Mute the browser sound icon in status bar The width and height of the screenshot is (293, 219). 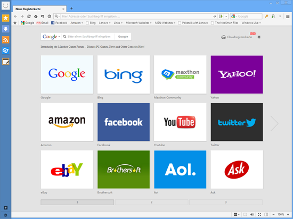pos(252,215)
